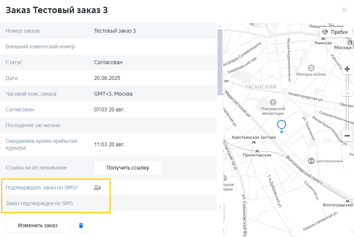The image size is (354, 237).
Task: Click the Пролетарская metro station icon
Action: [257, 150]
